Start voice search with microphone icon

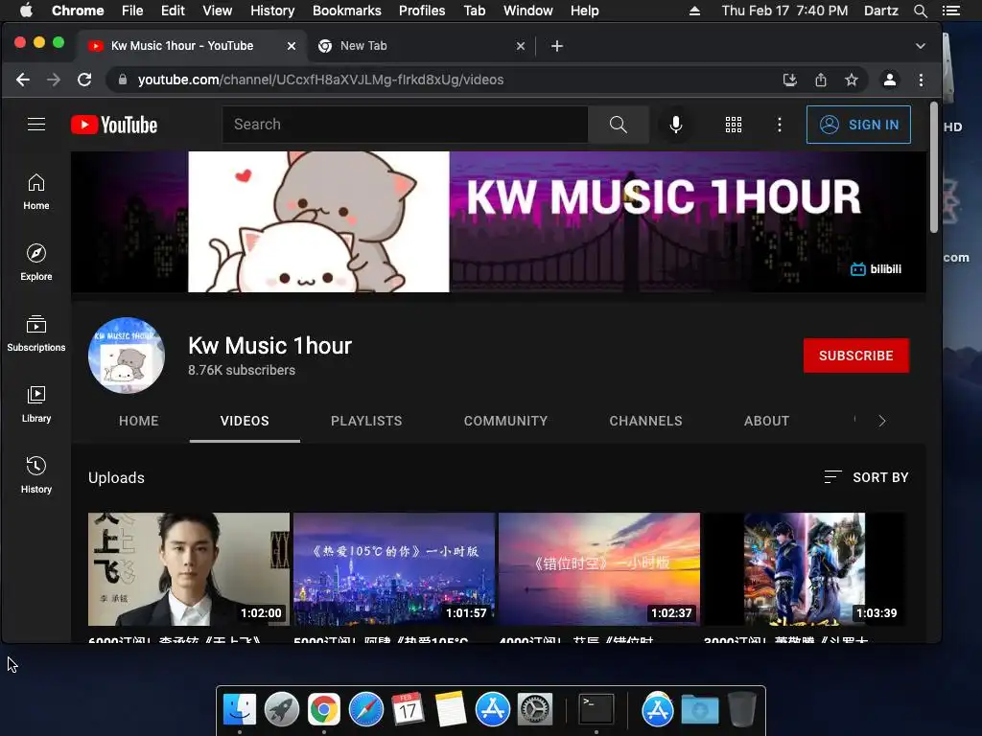tap(676, 125)
